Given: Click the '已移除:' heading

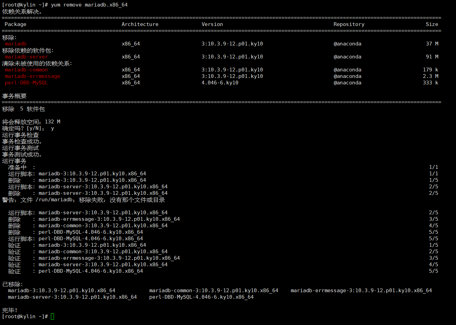Looking at the screenshot, I should 13,284.
